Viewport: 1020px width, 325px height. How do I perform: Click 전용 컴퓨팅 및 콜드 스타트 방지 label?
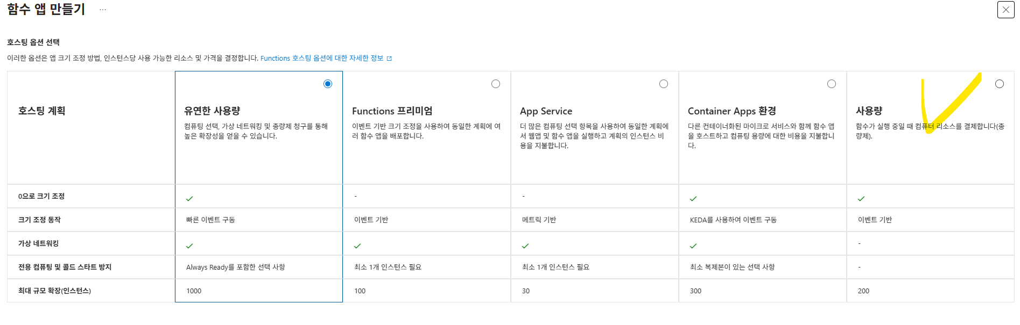pyautogui.click(x=65, y=267)
